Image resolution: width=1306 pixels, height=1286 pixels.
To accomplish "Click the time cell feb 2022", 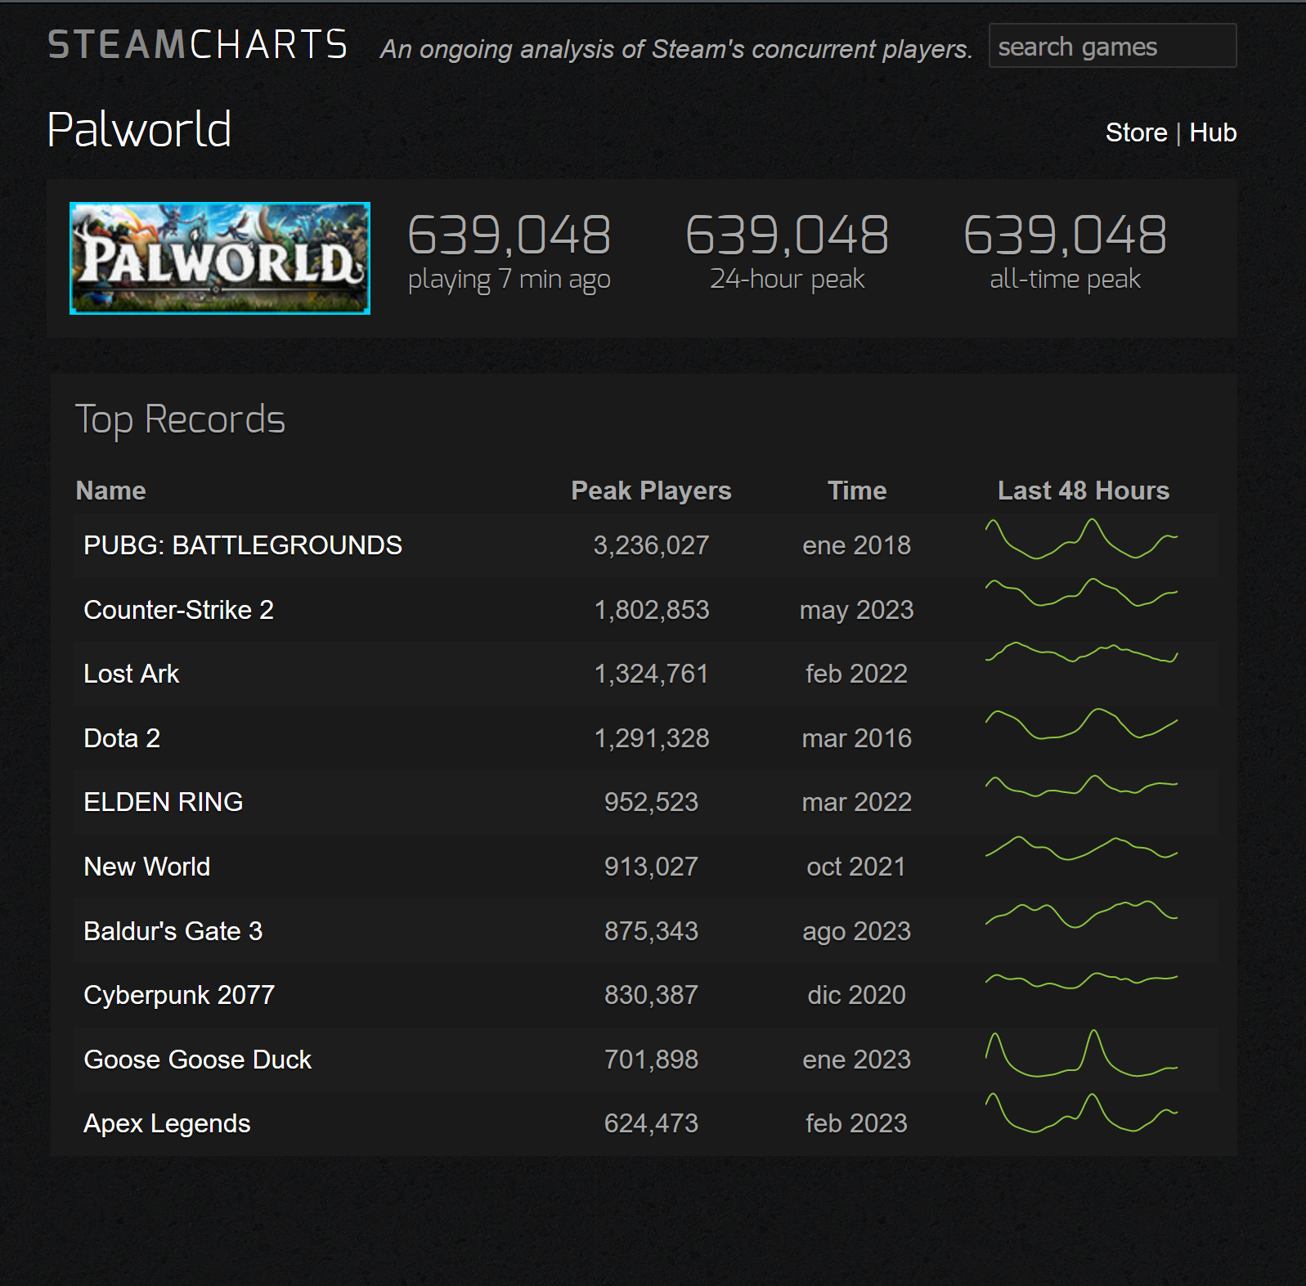I will (857, 674).
